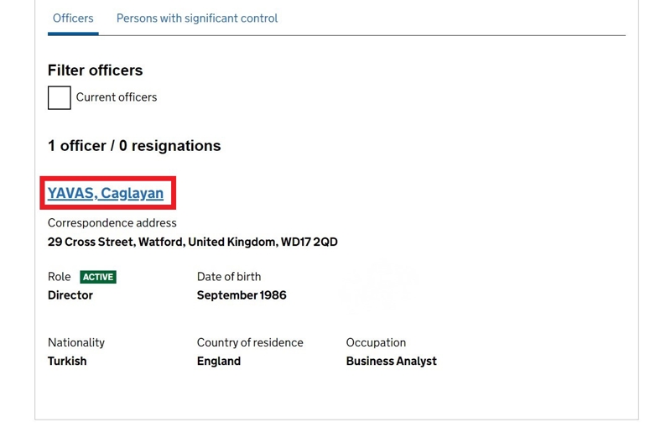Click the 29 Cross Street, Watford address
Screen dimensions: 671x443
pos(192,242)
